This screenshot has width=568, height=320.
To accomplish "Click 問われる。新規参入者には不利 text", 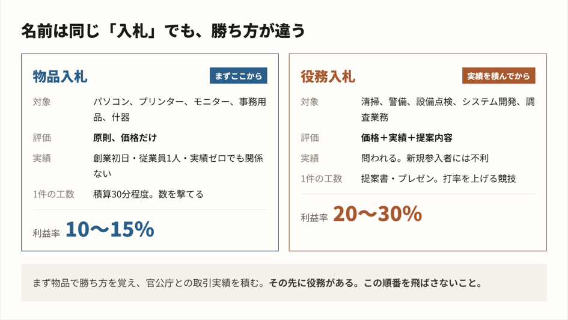I will click(424, 158).
